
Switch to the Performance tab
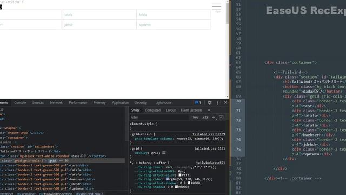coord(78,102)
